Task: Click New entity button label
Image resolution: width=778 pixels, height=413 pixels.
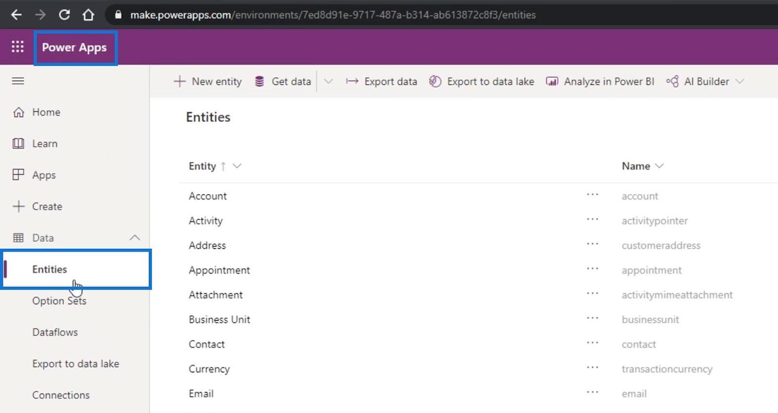Action: pyautogui.click(x=217, y=81)
